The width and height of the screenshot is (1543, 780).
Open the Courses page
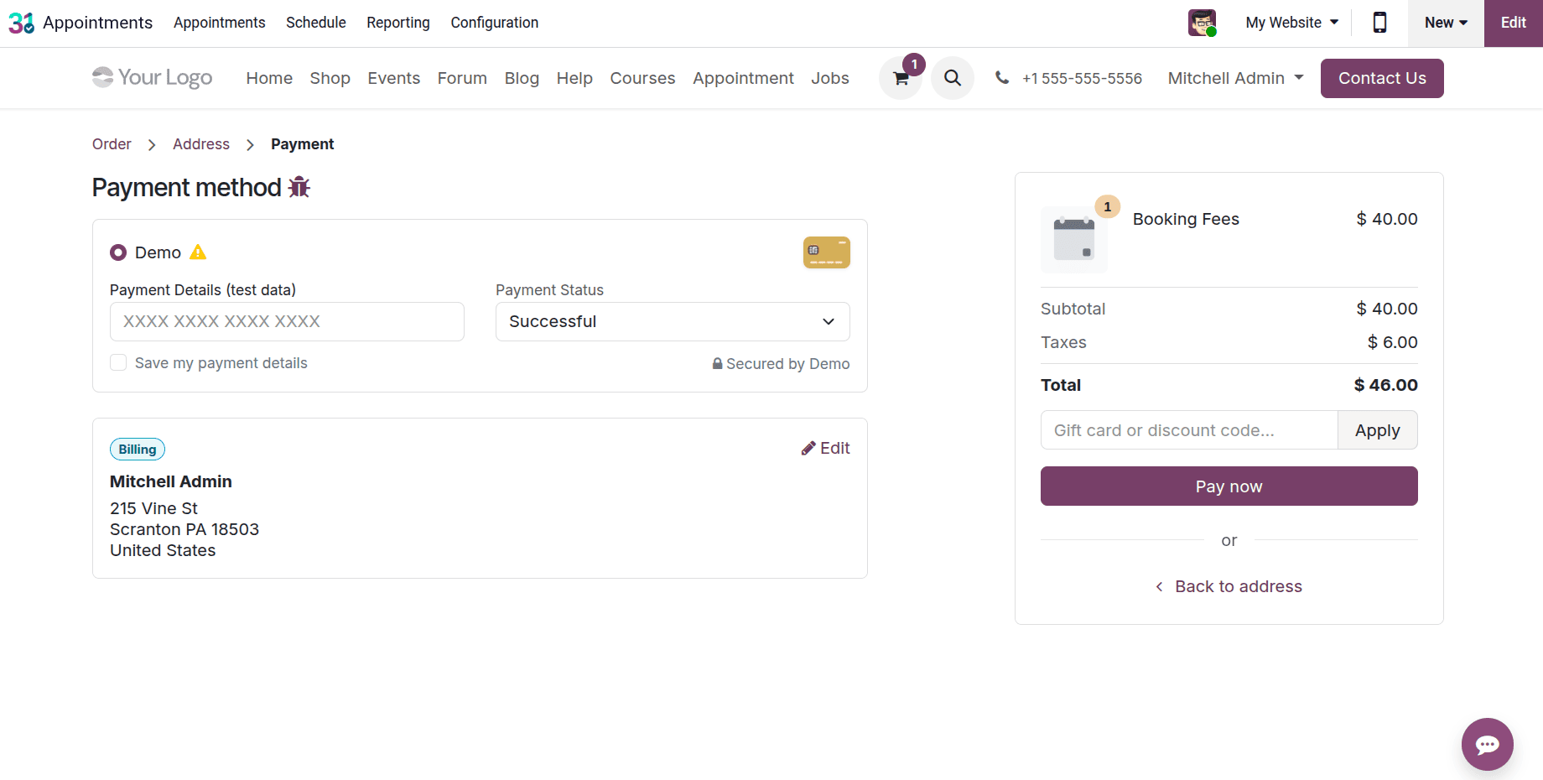pyautogui.click(x=642, y=78)
